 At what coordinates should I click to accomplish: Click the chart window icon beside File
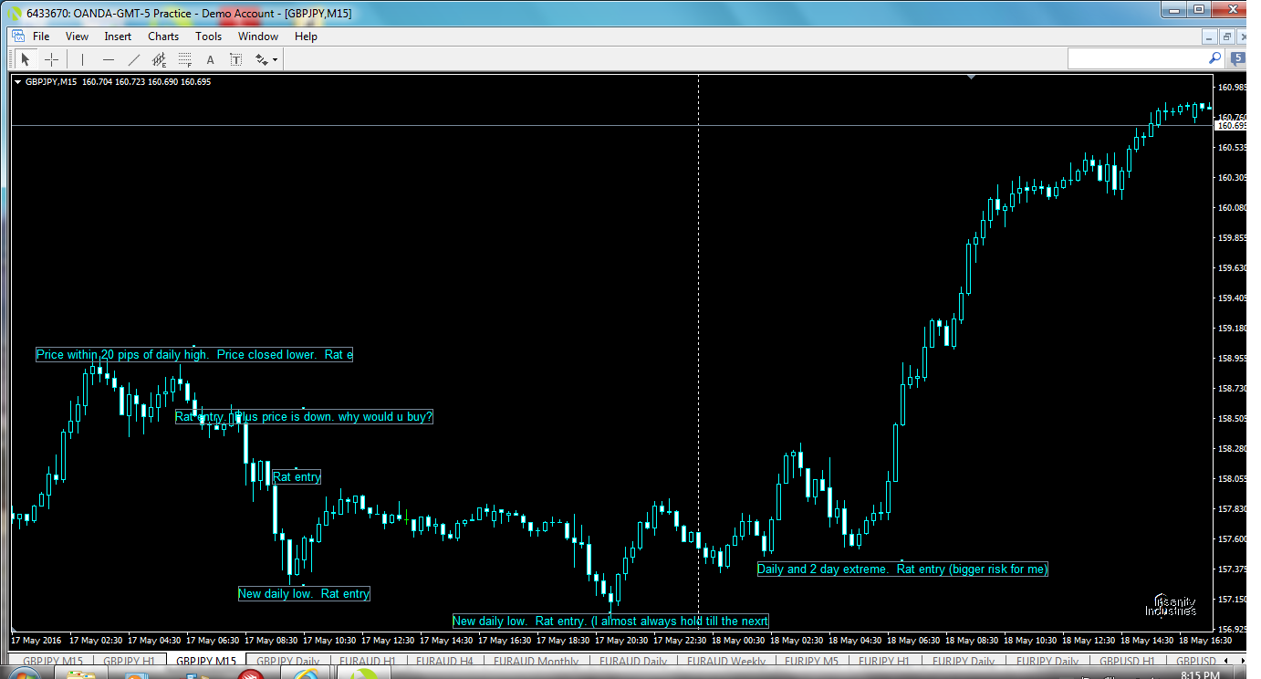click(x=17, y=37)
